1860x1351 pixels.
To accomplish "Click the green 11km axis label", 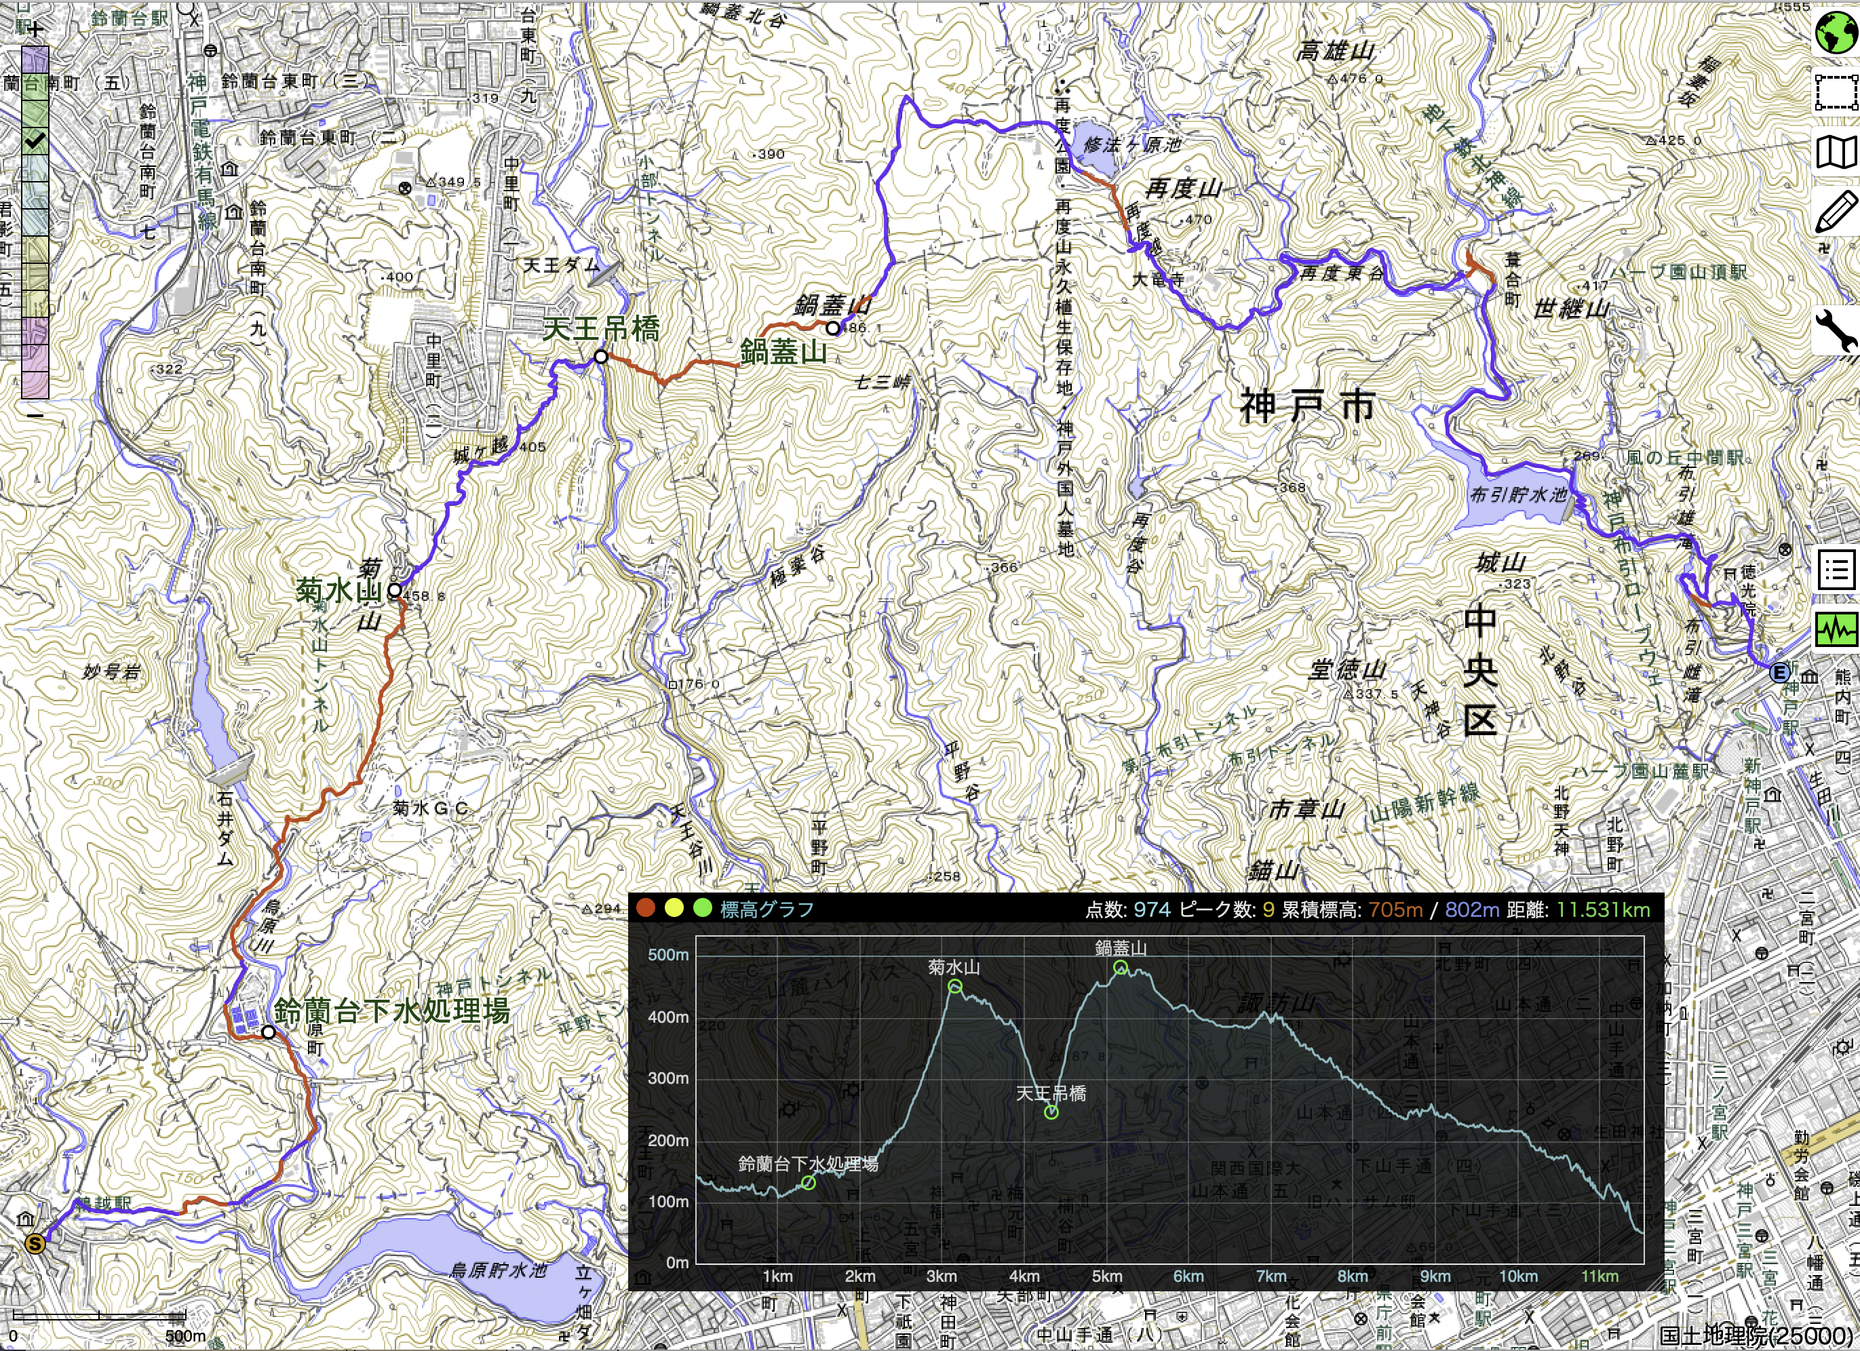I will (1600, 1276).
